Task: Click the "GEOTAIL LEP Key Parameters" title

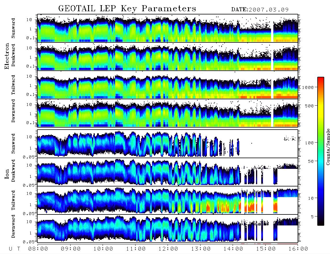Action: click(x=127, y=9)
